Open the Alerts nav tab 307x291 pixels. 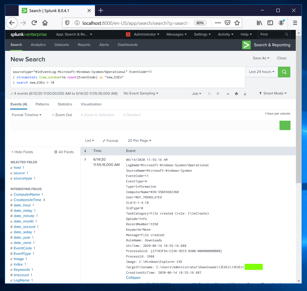pos(104,45)
